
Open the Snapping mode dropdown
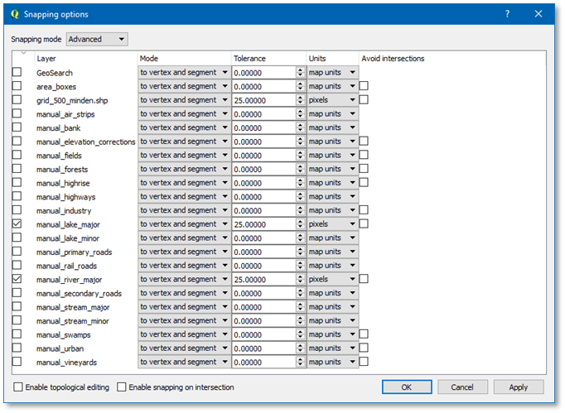[x=97, y=39]
